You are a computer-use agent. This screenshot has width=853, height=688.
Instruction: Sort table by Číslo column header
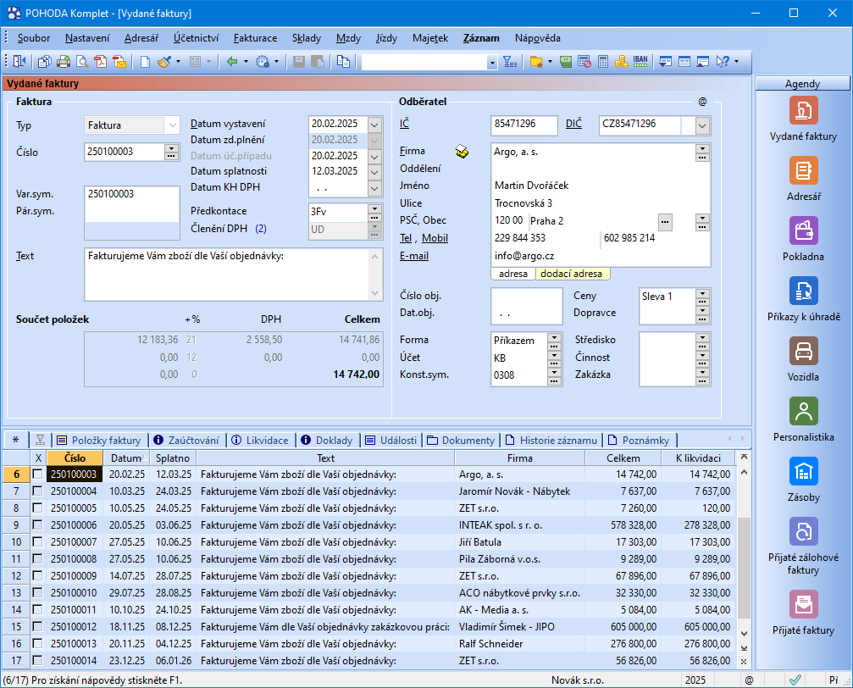[x=75, y=458]
